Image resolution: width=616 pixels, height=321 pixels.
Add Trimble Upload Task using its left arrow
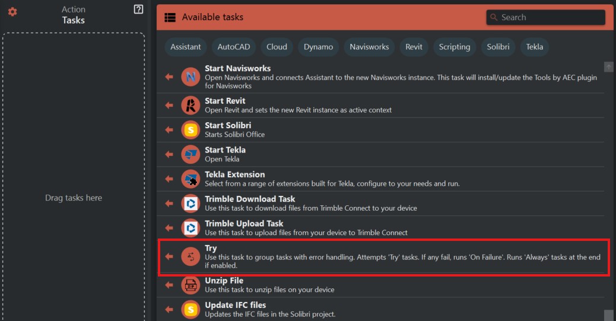tap(169, 228)
